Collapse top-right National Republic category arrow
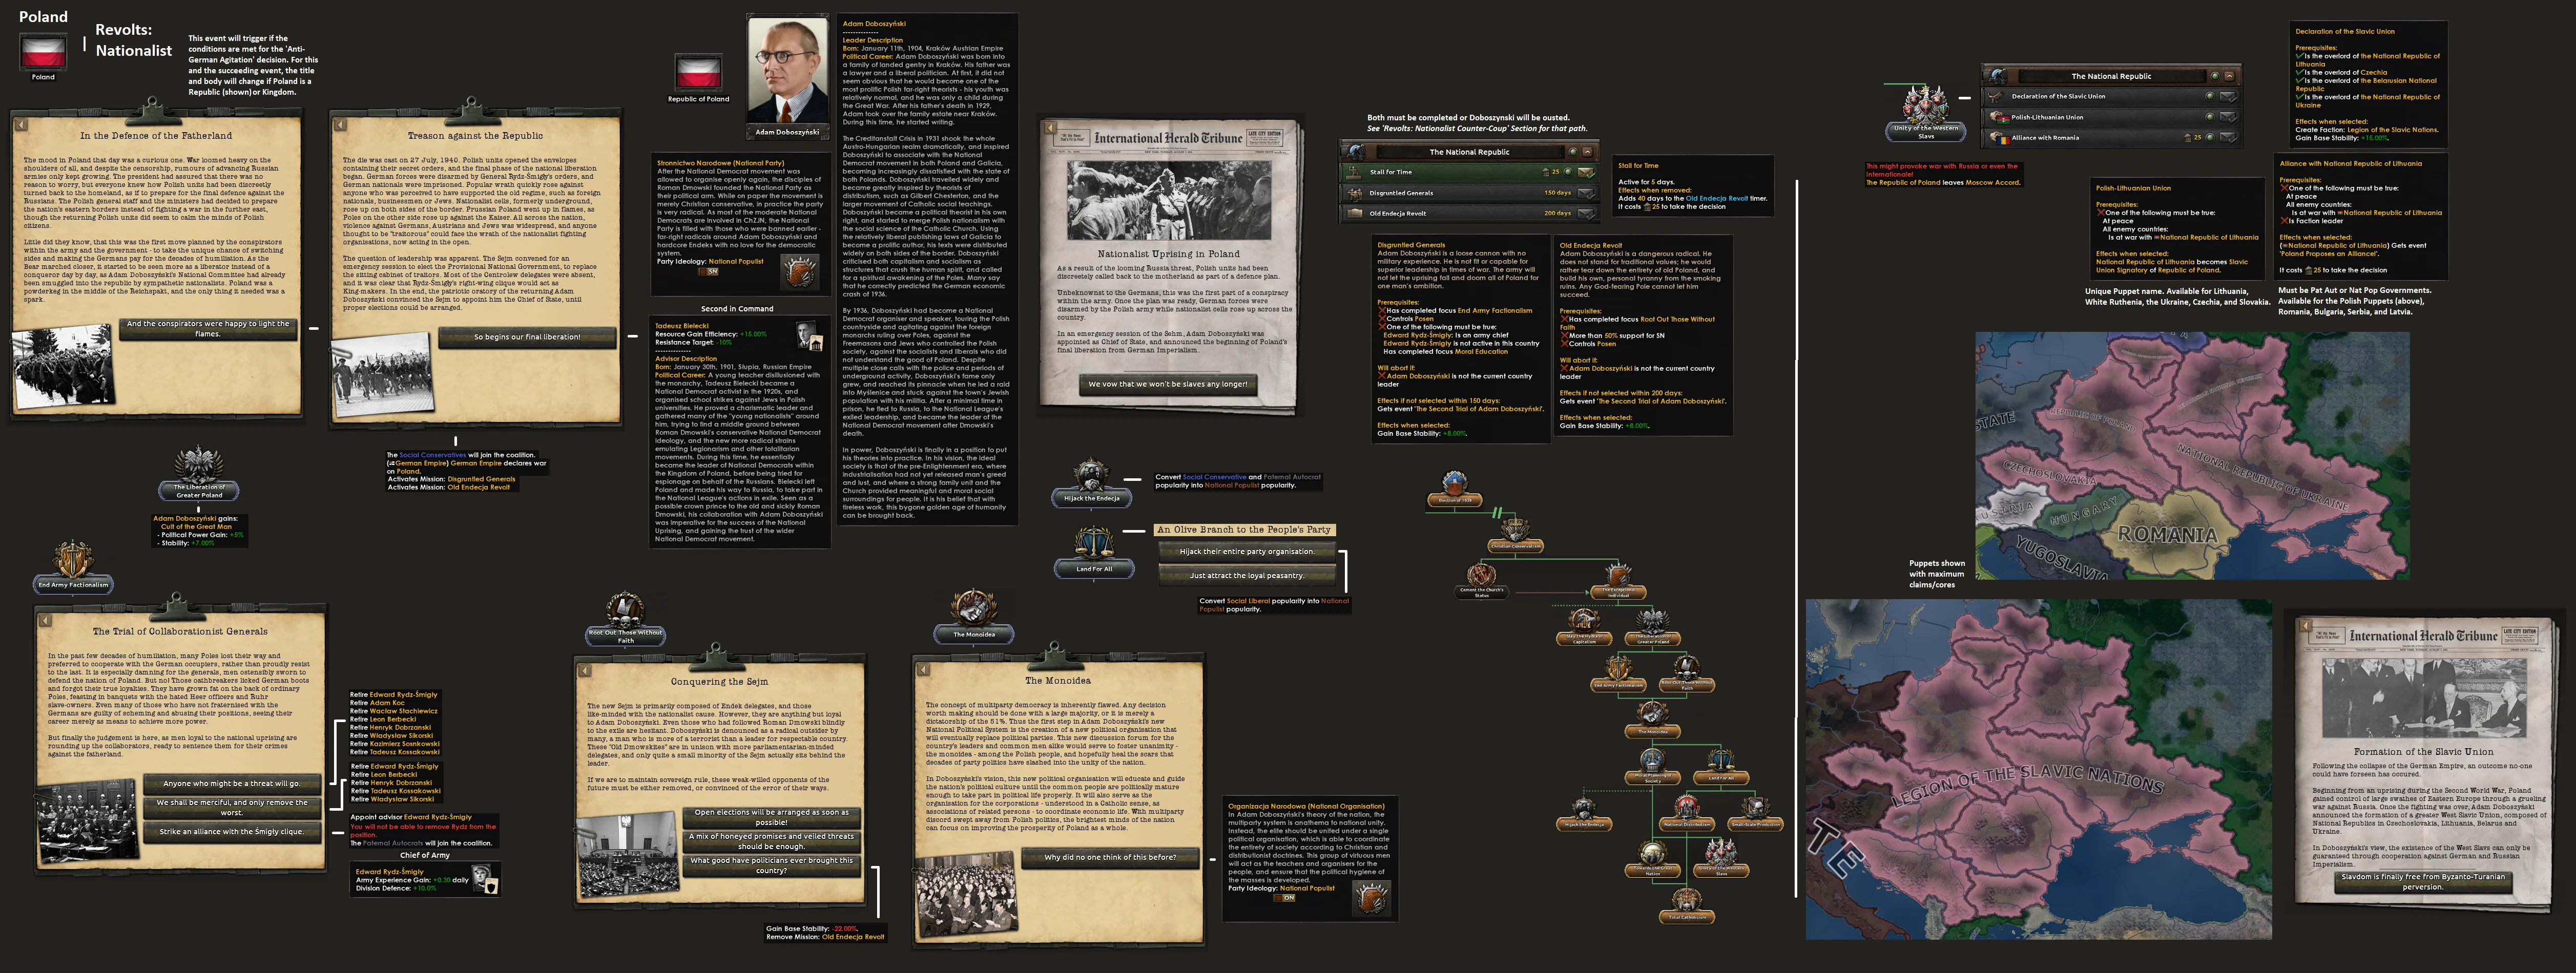2576x973 pixels. tap(2230, 76)
